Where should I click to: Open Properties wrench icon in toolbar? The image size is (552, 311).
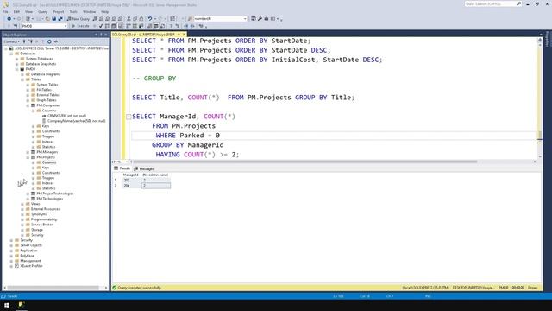(260, 19)
